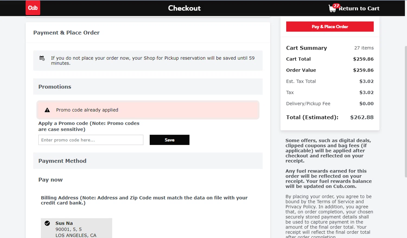Image resolution: width=407 pixels, height=238 pixels.
Task: Choose the Los Angeles billing address card
Action: coord(76,229)
